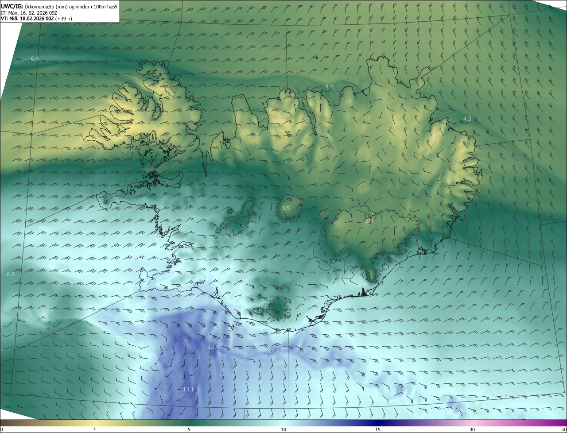Click the 3.5 value on the glacier

click(286, 208)
